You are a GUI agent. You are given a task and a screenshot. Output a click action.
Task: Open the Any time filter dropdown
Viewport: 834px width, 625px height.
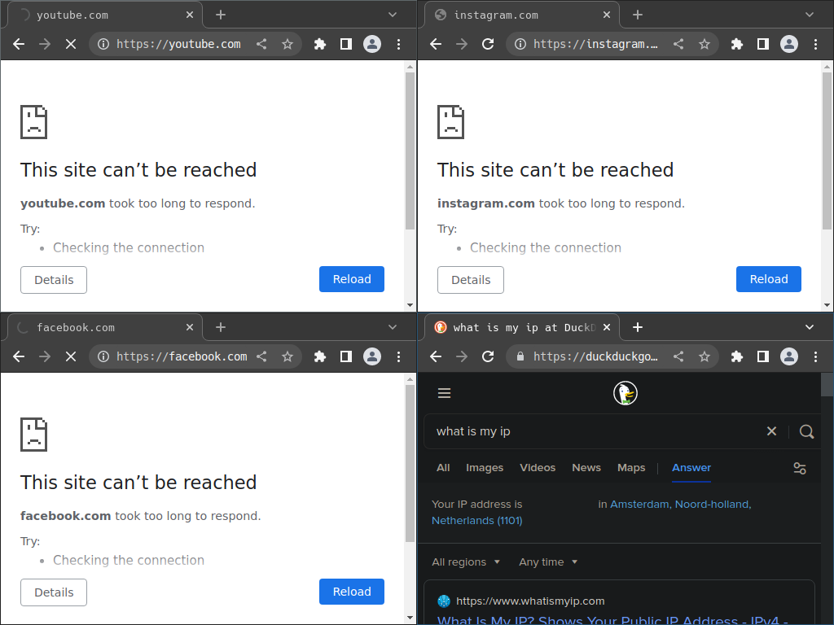pyautogui.click(x=548, y=562)
